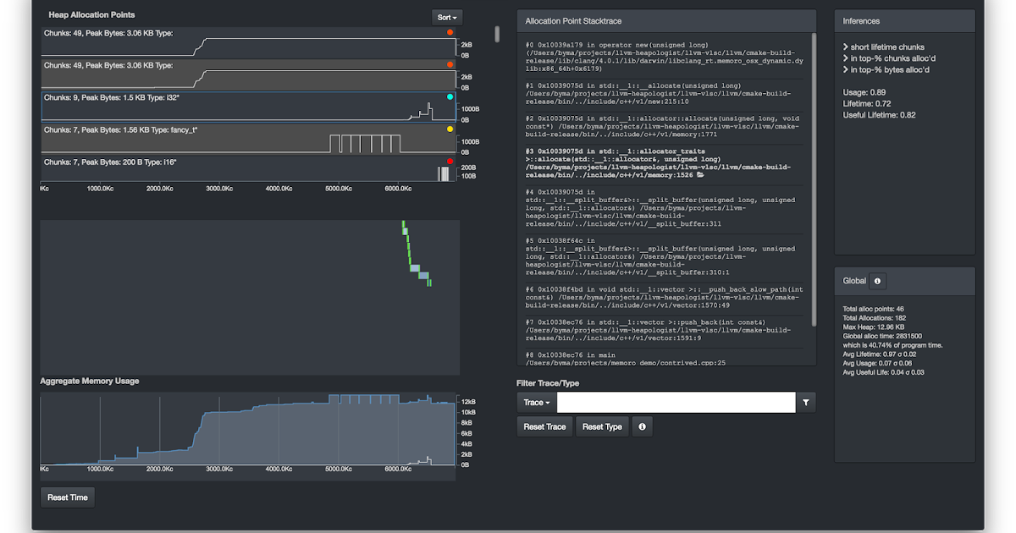Click the yellow dot on the fancy_t* row
This screenshot has height=533, width=1016.
450,129
